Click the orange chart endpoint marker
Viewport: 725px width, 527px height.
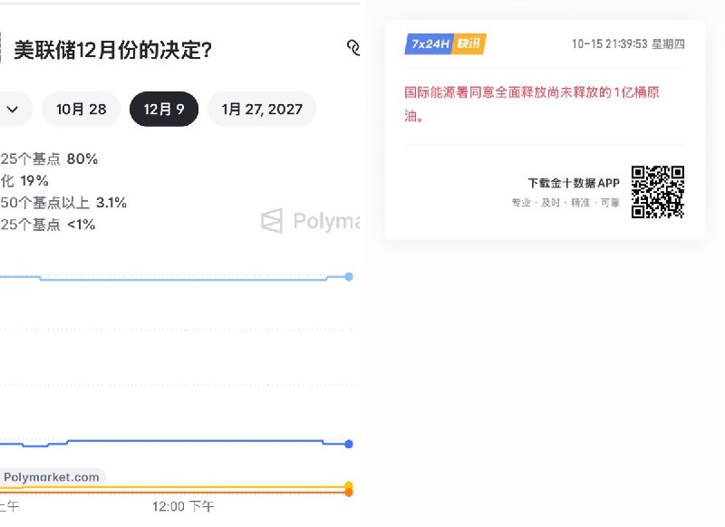tap(349, 493)
